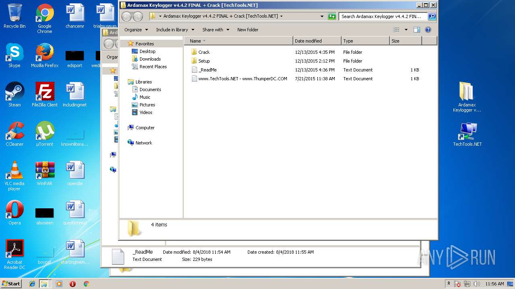This screenshot has height=289, width=515.
Task: Click the Forward navigation arrow
Action: coord(138,16)
